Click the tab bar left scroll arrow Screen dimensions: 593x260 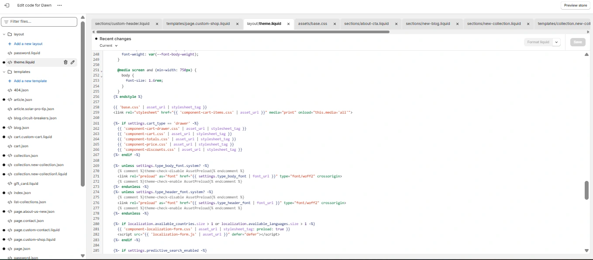coord(93,31)
